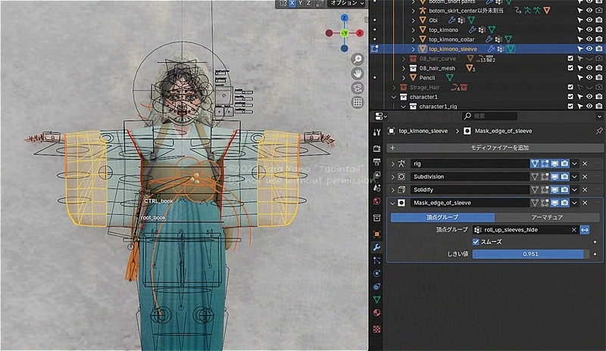The height and width of the screenshot is (351, 606).
Task: Expand the rig modifier panel
Action: click(x=392, y=163)
